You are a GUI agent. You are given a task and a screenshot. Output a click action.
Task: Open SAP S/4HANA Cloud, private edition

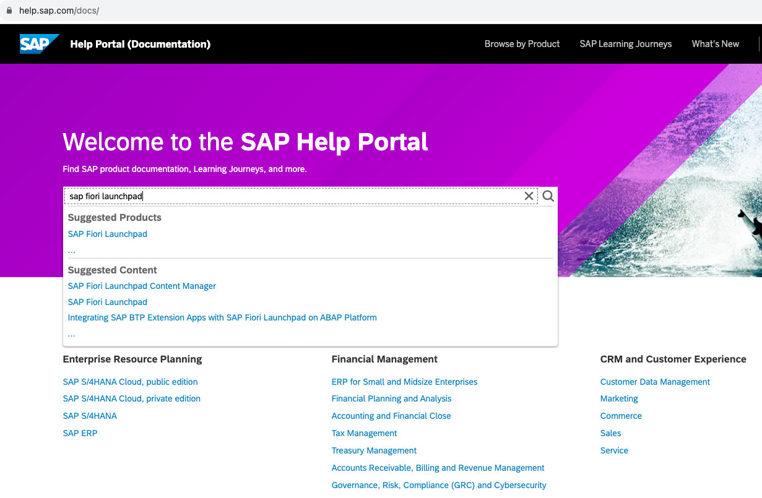[x=132, y=398]
